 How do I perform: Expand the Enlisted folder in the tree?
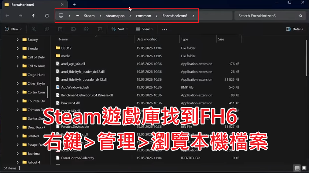[x=18, y=136]
